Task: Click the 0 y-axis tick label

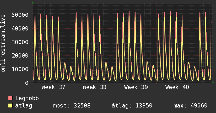Action: (27, 83)
